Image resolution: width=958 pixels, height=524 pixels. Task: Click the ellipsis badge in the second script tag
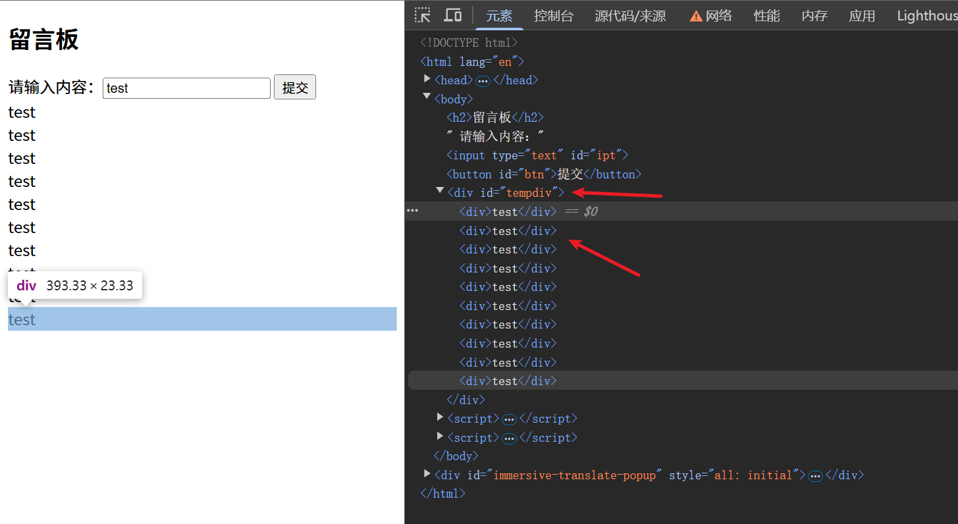tap(509, 438)
